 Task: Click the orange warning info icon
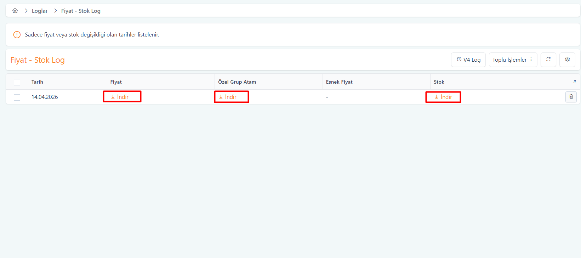coord(17,35)
